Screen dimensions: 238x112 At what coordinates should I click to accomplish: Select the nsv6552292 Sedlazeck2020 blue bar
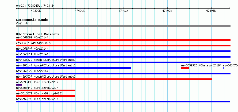tap(123, 102)
